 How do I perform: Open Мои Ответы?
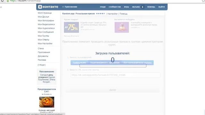(x=44, y=40)
